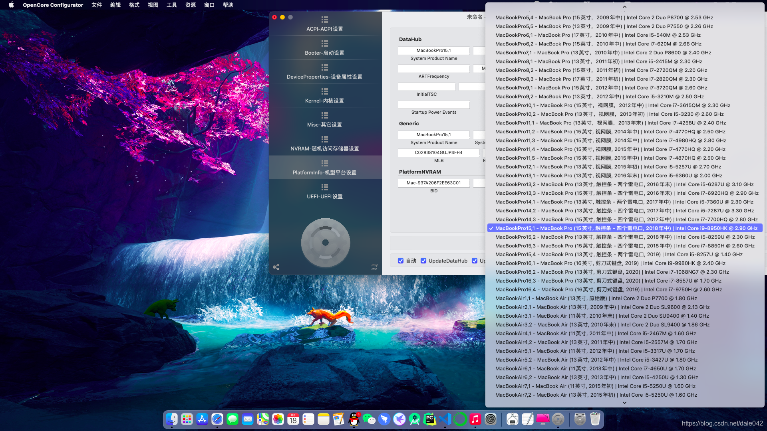
Task: Open Reminders from the Dock
Action: pyautogui.click(x=308, y=419)
